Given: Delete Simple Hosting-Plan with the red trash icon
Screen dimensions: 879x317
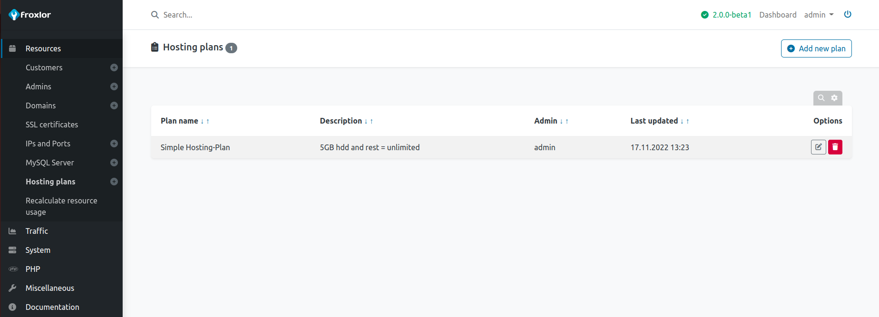Looking at the screenshot, I should [835, 147].
